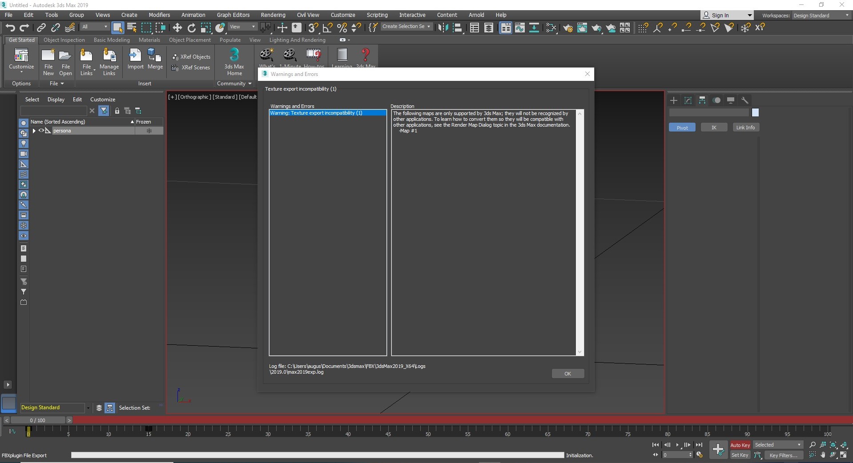Open the View reference coordinate dropdown
This screenshot has width=853, height=463.
pos(242,27)
